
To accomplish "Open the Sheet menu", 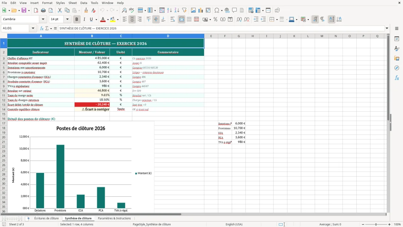I will (x=73, y=3).
